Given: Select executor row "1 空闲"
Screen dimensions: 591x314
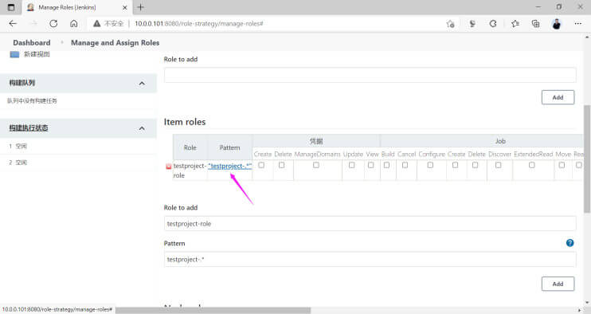Looking at the screenshot, I should (x=78, y=147).
